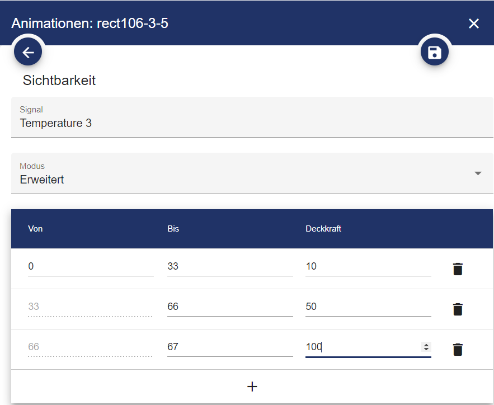Add a new row with plus icon
Image resolution: width=494 pixels, height=405 pixels.
(x=252, y=387)
